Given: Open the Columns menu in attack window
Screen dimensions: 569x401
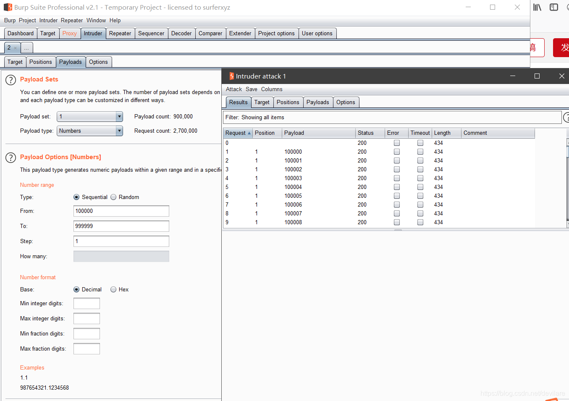Looking at the screenshot, I should click(272, 89).
